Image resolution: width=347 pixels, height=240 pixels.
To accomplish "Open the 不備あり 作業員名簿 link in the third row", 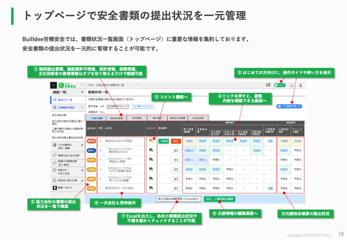I will [x=203, y=160].
